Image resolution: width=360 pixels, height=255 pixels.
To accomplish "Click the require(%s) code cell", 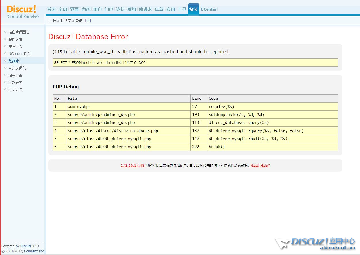I will coord(273,107).
